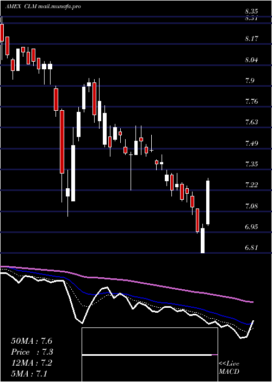Viewport: 272px width, 382px height.
Task: Click the 7.49 price axis label
Action: [x=251, y=143]
